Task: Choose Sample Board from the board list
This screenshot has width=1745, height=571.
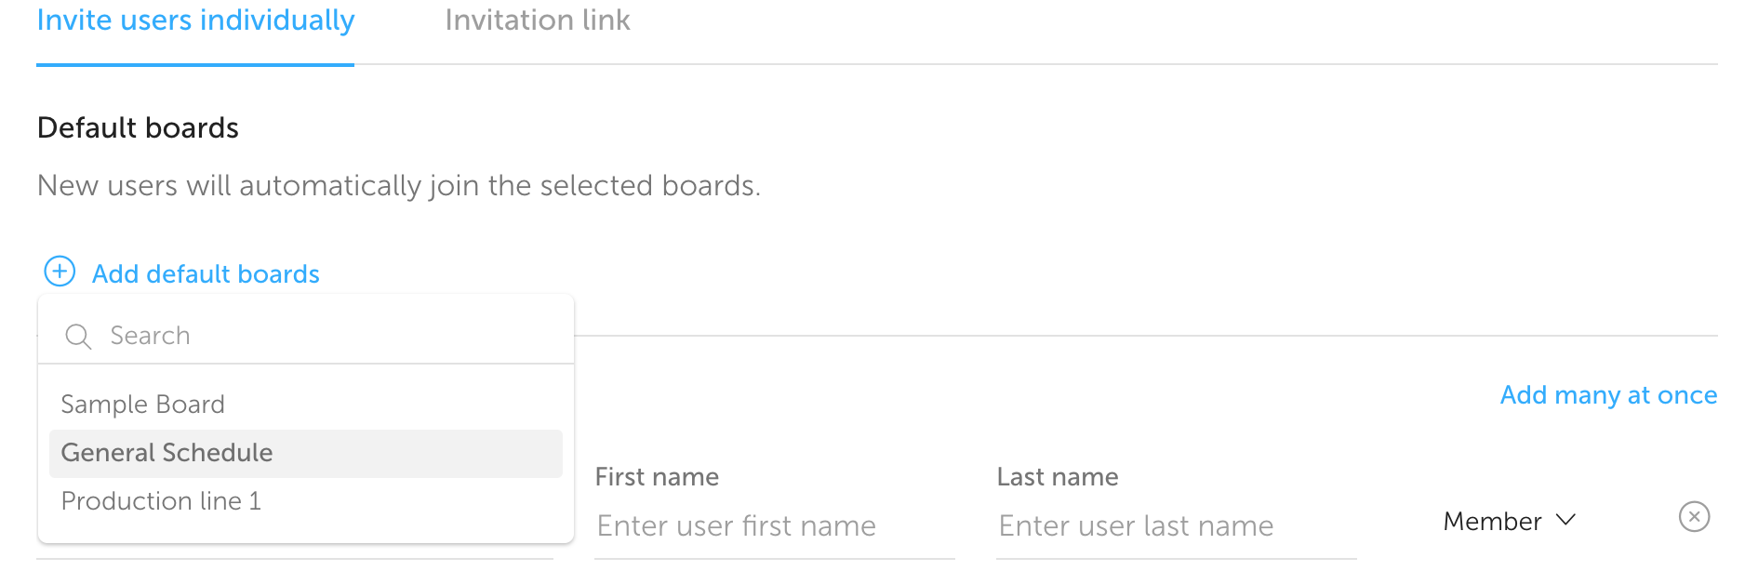Action: [x=143, y=405]
